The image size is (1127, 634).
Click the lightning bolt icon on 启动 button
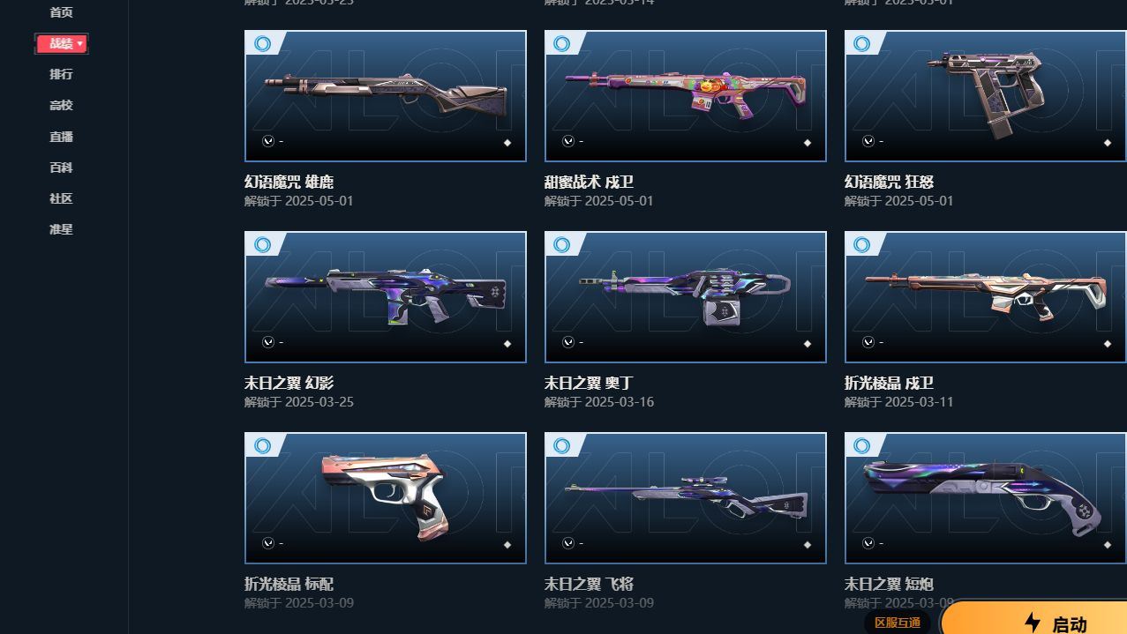pyautogui.click(x=1033, y=623)
